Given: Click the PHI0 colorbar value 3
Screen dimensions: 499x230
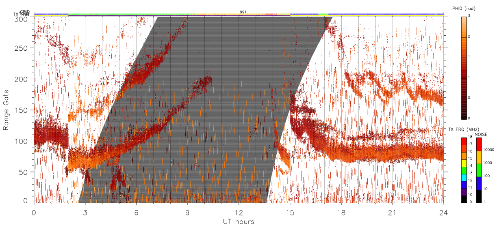Looking at the screenshot, I should click(469, 15).
